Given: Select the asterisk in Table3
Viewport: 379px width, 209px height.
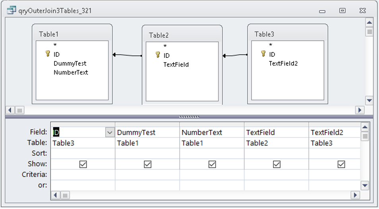Looking at the screenshot, I should point(271,45).
